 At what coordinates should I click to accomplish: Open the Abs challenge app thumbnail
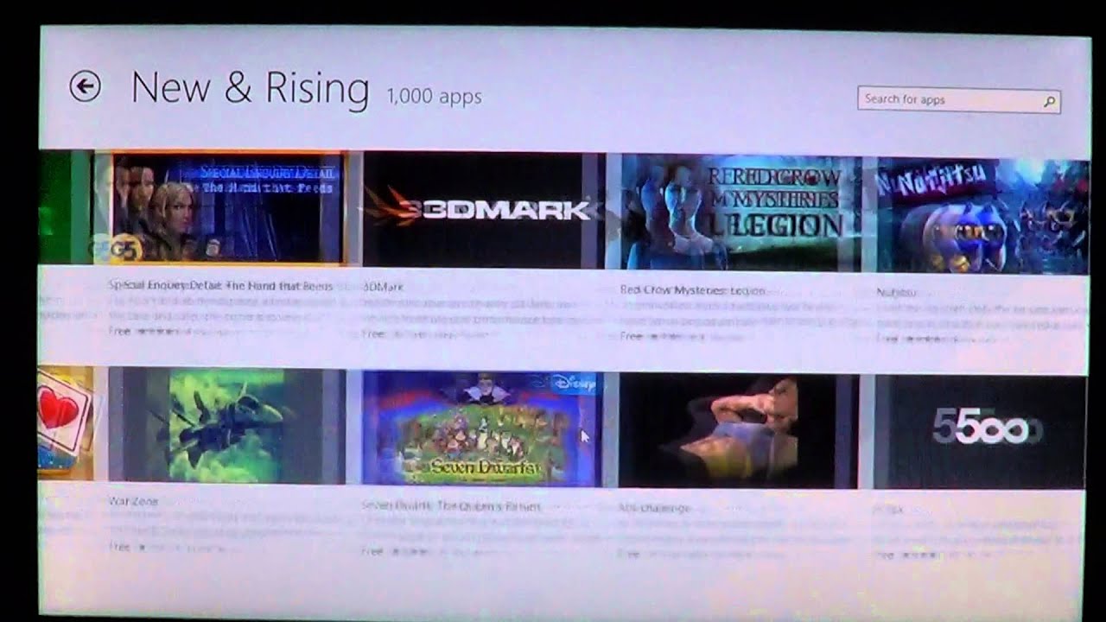737,431
